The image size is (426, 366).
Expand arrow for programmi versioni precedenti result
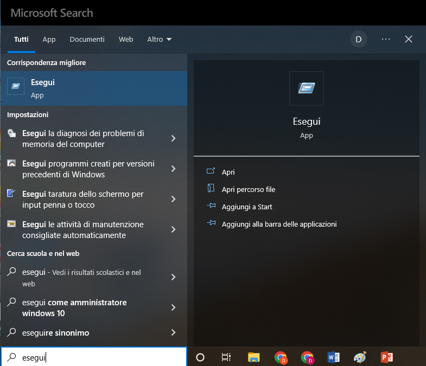(173, 169)
